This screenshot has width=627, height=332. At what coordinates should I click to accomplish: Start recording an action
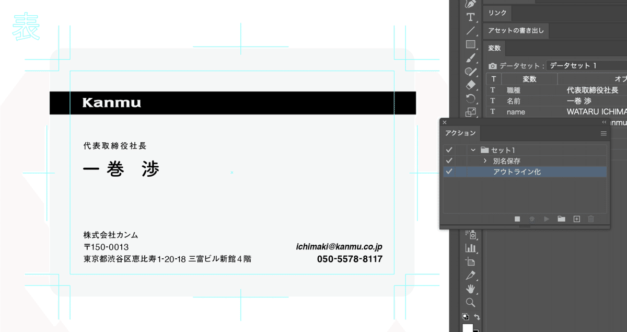click(532, 219)
